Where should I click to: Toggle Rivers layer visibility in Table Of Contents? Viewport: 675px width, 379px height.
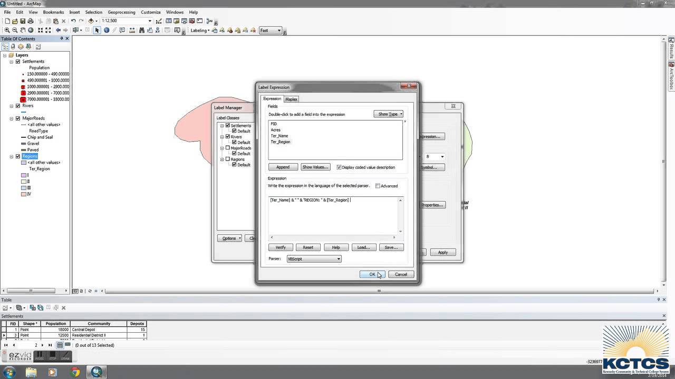pos(18,106)
